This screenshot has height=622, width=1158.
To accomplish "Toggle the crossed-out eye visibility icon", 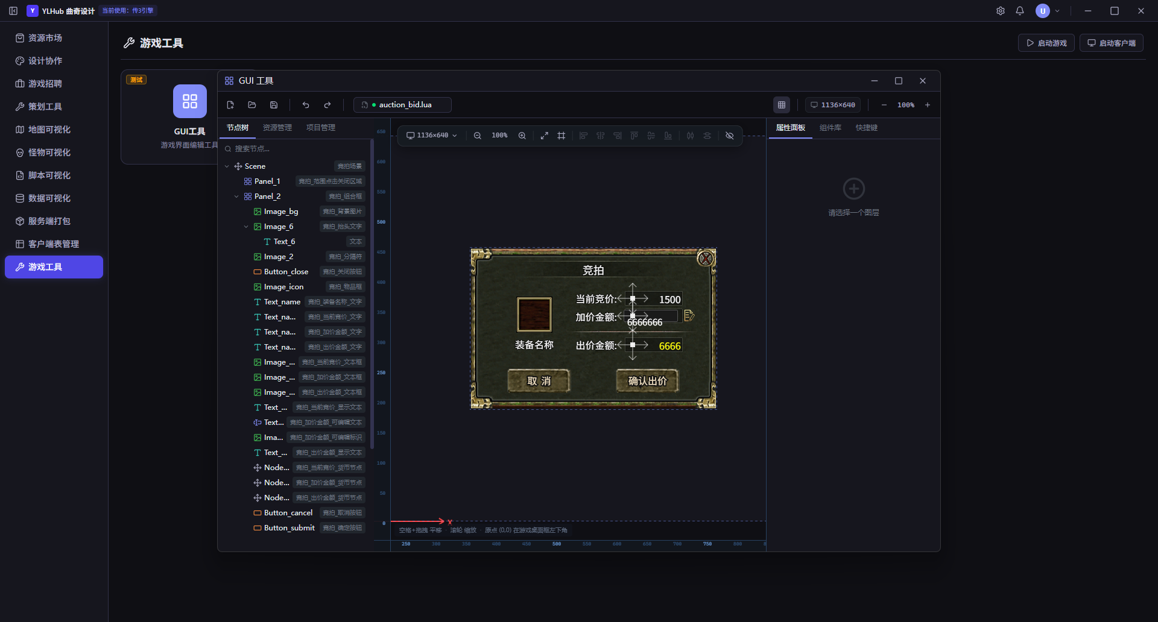I will click(730, 136).
